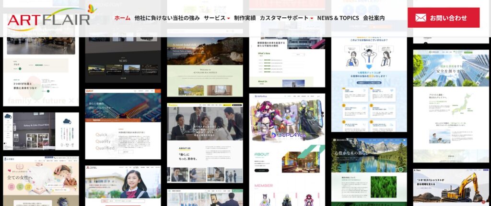
Task: Open the yellow excavator site thumbnail
Action: pos(451,187)
